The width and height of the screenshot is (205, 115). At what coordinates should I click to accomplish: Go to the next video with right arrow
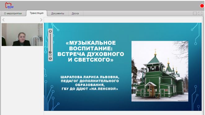click(x=41, y=20)
